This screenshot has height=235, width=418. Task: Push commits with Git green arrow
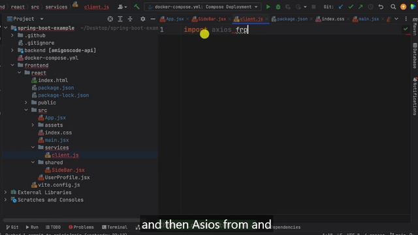[361, 7]
